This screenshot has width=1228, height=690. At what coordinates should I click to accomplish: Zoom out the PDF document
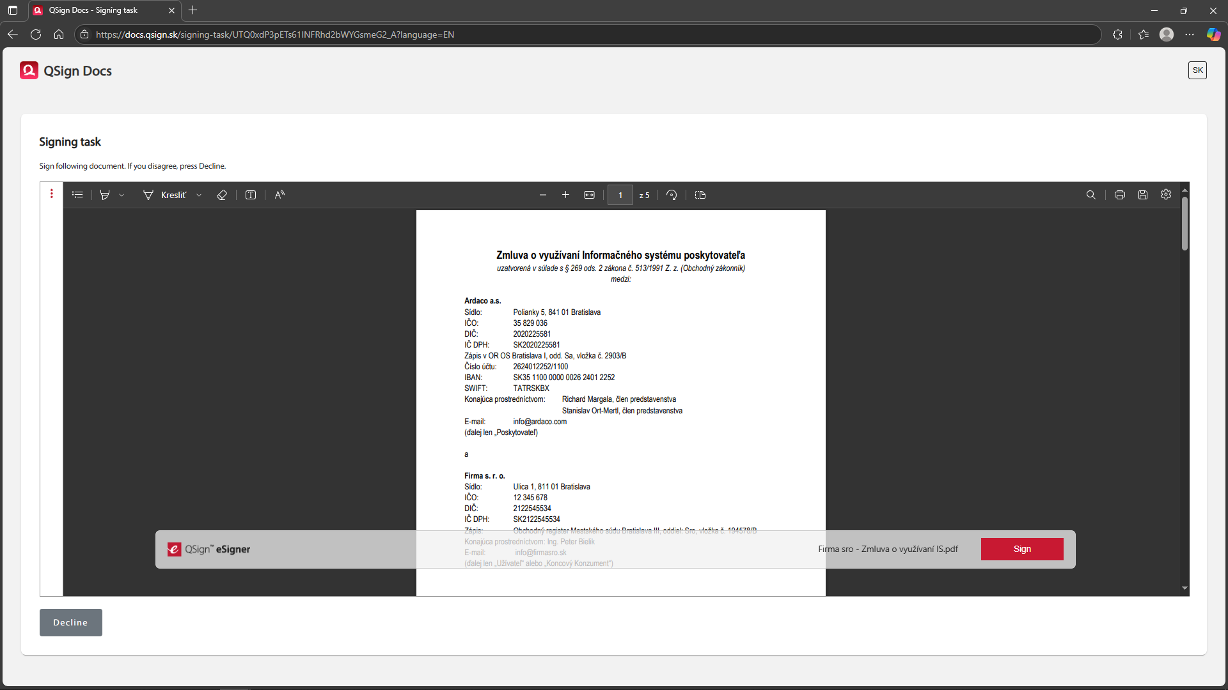point(543,195)
